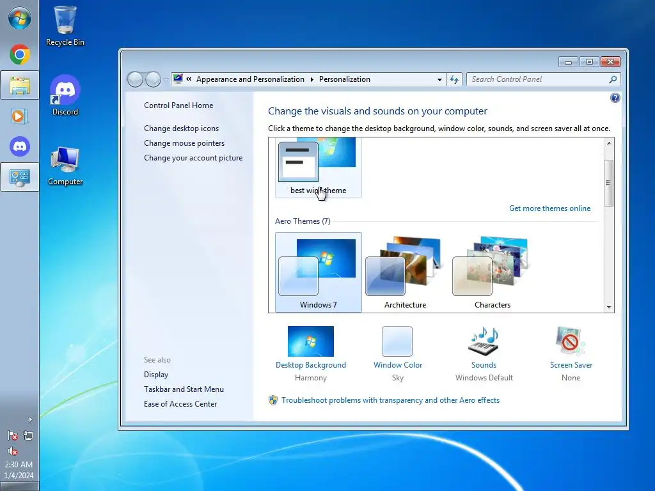Open Taskbar and Start Menu link

(184, 389)
